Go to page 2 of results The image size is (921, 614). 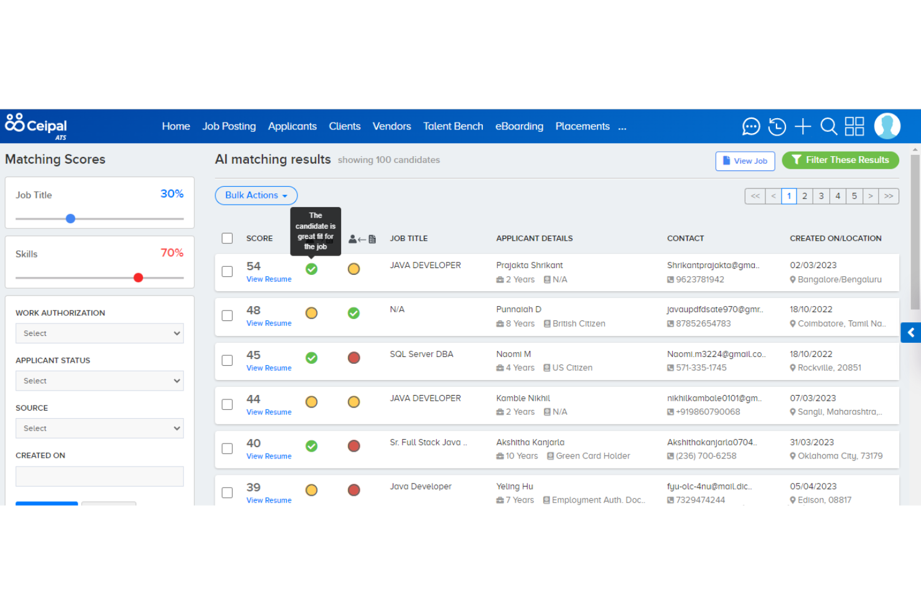click(805, 196)
